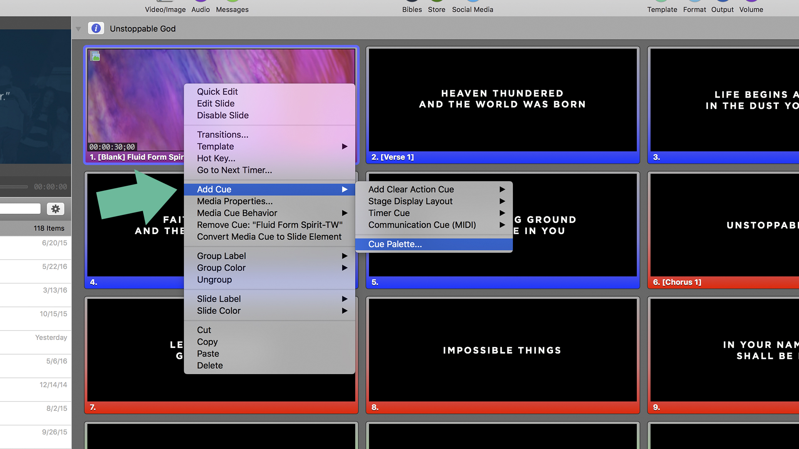The height and width of the screenshot is (449, 799).
Task: Click the info icon beside Unstoppable God
Action: point(96,28)
